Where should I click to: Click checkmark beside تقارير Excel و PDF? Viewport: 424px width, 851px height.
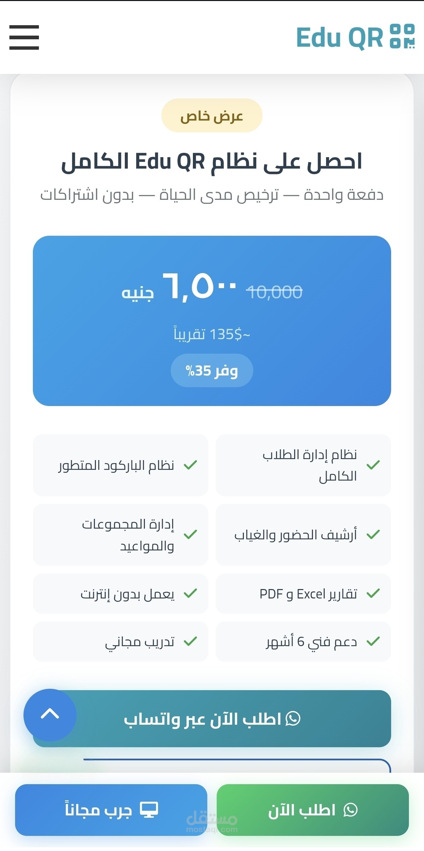373,593
